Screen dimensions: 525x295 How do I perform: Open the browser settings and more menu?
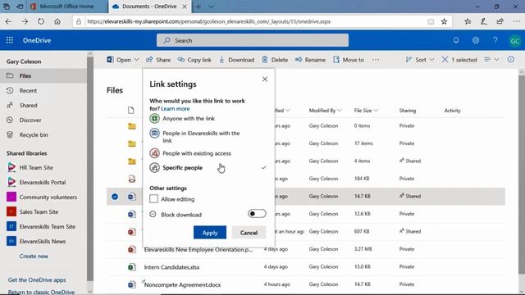click(x=517, y=21)
